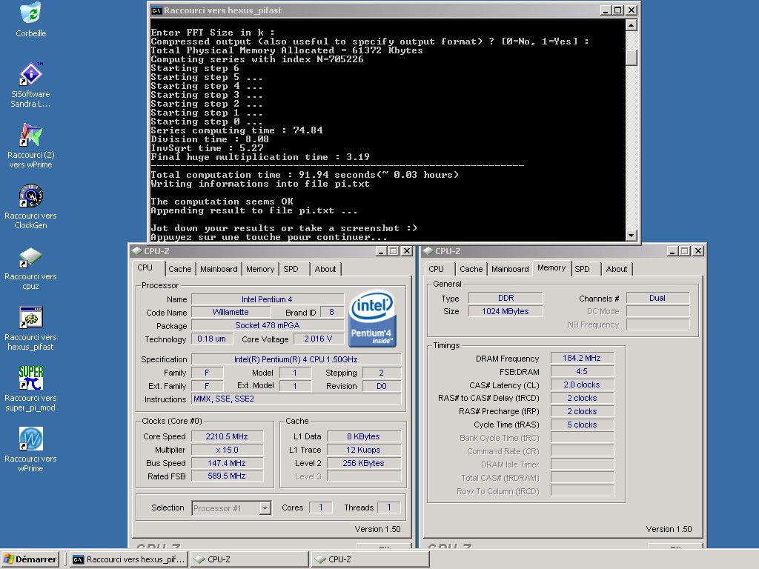Open Cache tab in right CPU-Z
Viewport: 759px width, 569px height.
coord(471,269)
